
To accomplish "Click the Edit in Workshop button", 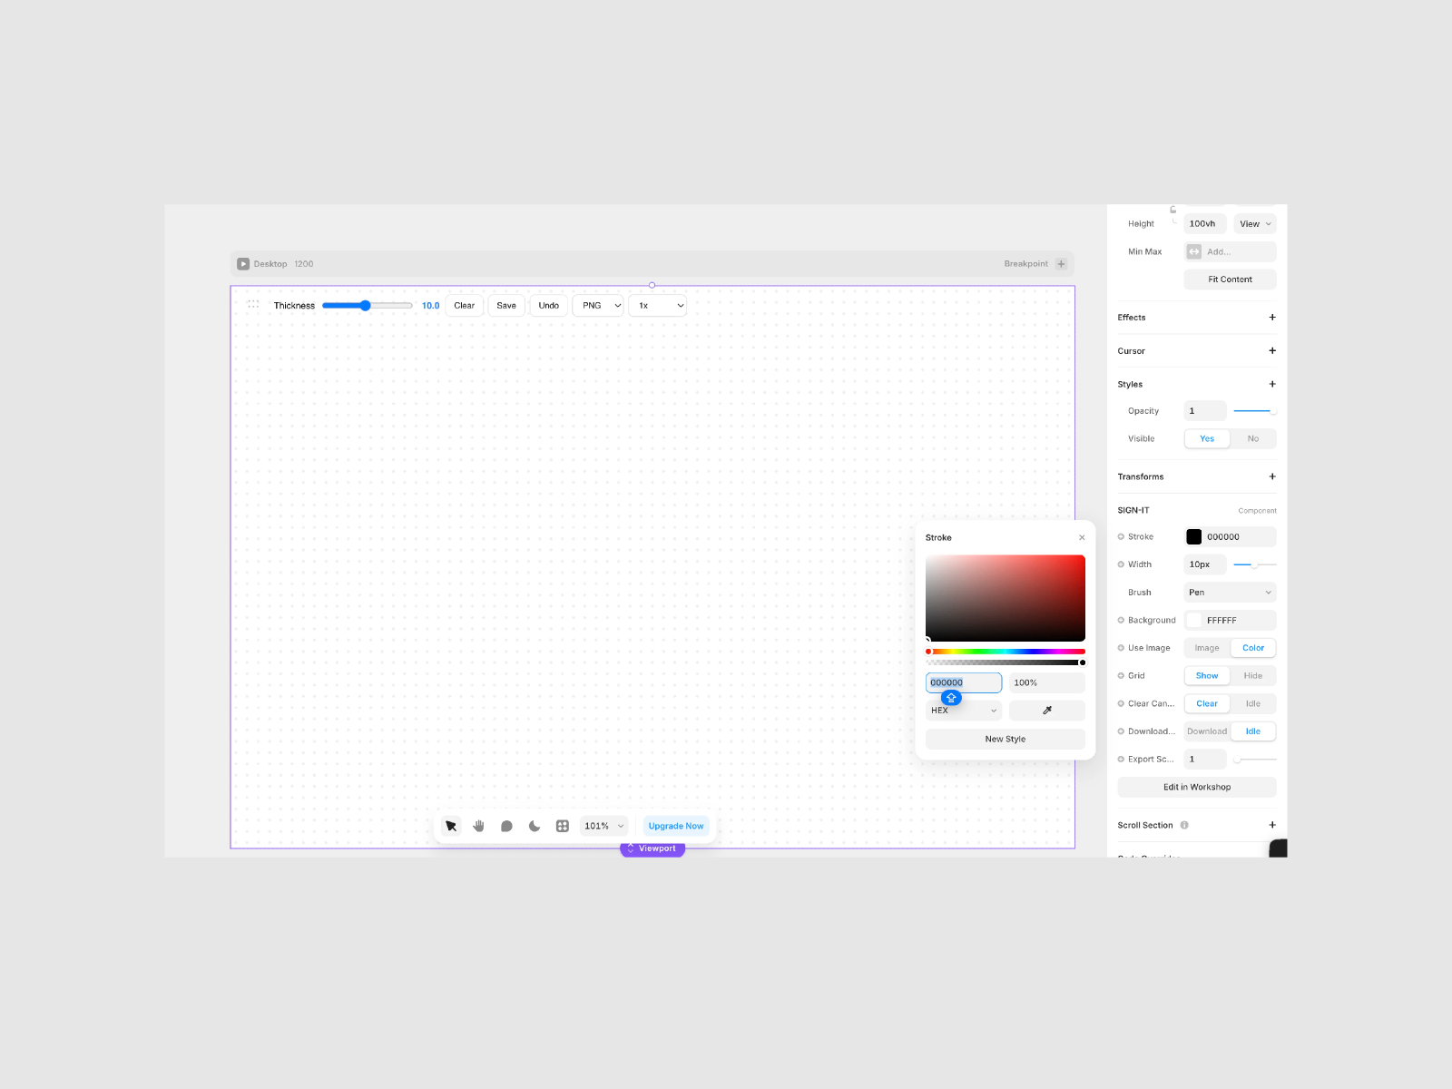I will [x=1196, y=787].
